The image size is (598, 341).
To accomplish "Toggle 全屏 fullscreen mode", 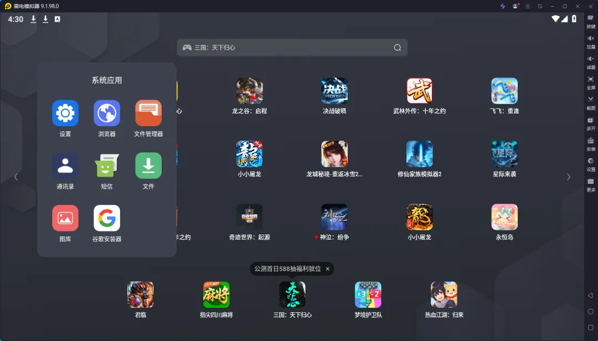I will [591, 82].
